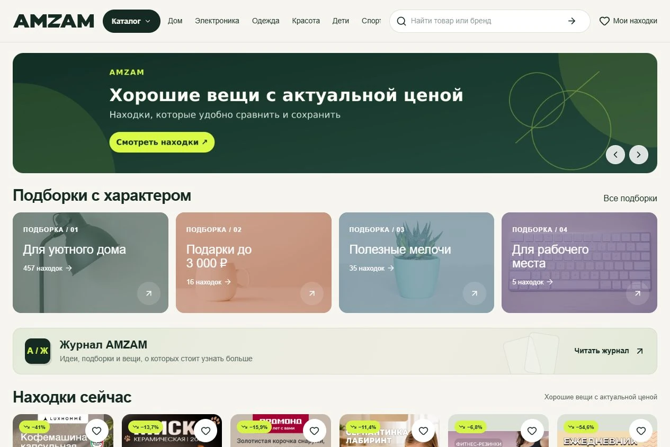Open the Спорт category

(x=371, y=21)
